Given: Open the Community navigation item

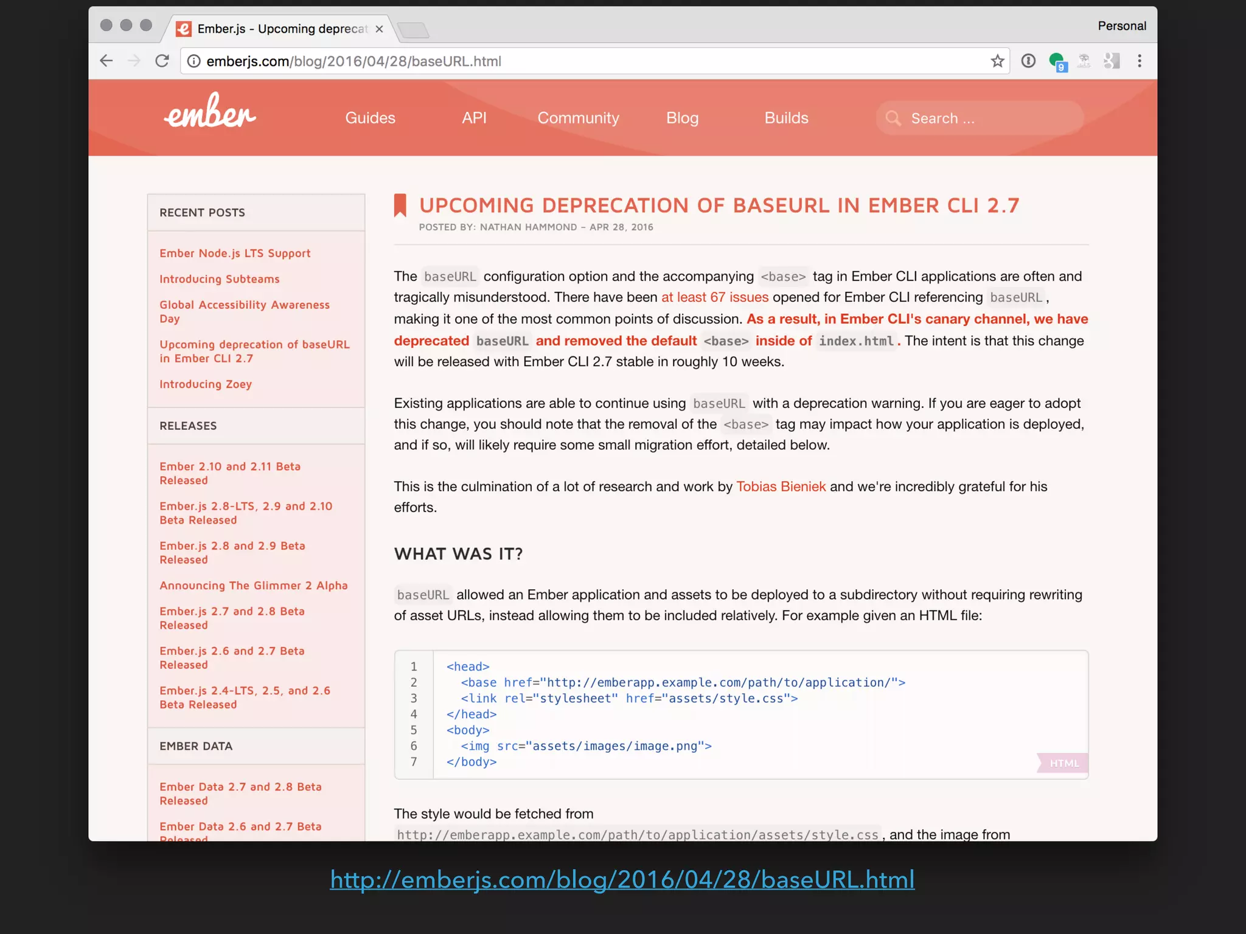Looking at the screenshot, I should pos(578,118).
